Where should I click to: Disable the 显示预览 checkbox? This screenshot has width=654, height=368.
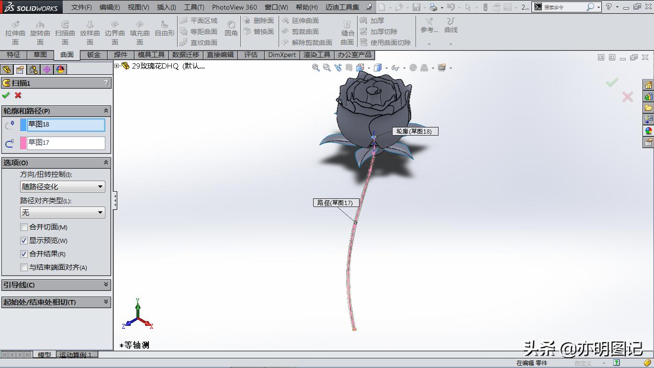24,241
